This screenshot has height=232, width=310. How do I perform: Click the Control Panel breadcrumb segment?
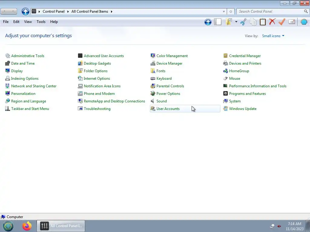point(54,11)
